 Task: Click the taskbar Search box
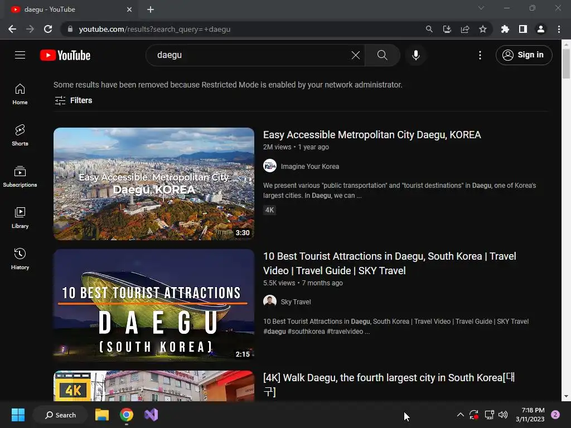coord(60,415)
